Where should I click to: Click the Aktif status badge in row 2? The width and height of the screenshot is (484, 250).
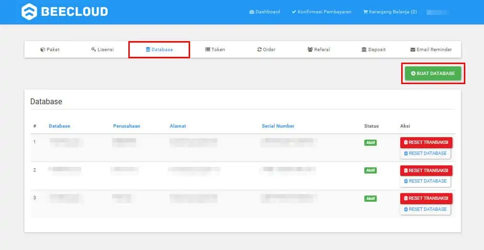tap(371, 170)
